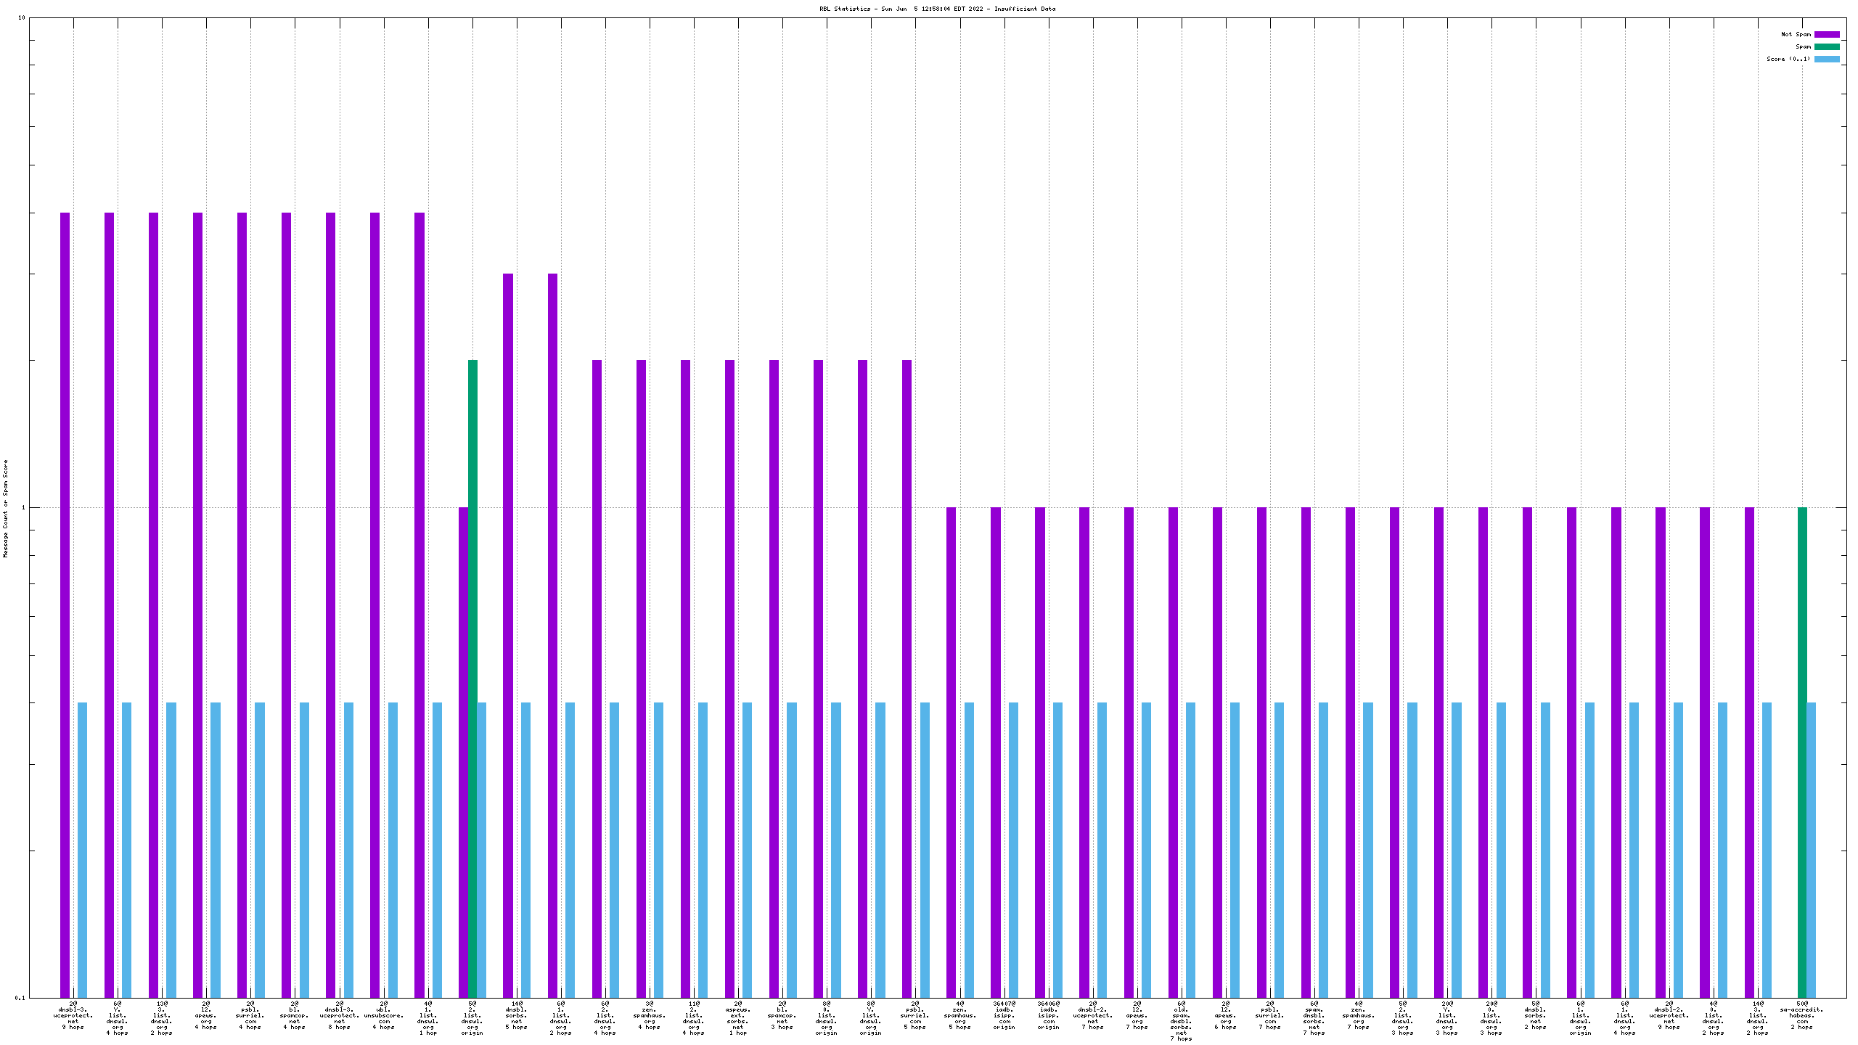Click the aspews.ext.sorbs.net 1 hop label
The image size is (1858, 1045).
click(x=738, y=1018)
